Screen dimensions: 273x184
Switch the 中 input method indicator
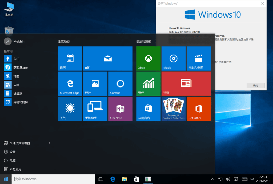252,179
